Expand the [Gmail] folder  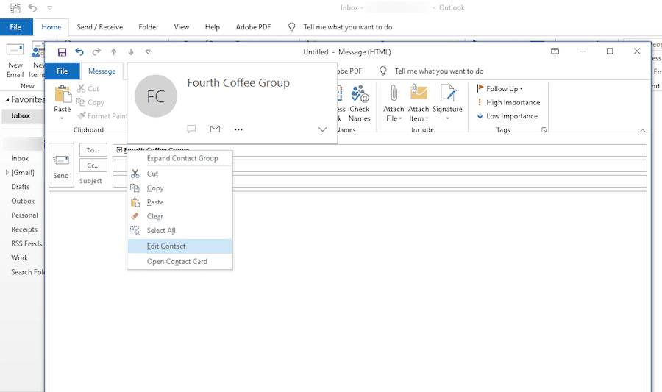7,173
